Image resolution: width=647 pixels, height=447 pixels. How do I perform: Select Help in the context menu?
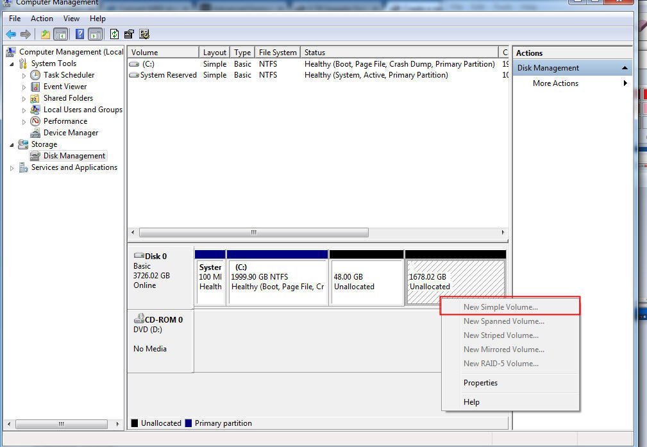510,401
